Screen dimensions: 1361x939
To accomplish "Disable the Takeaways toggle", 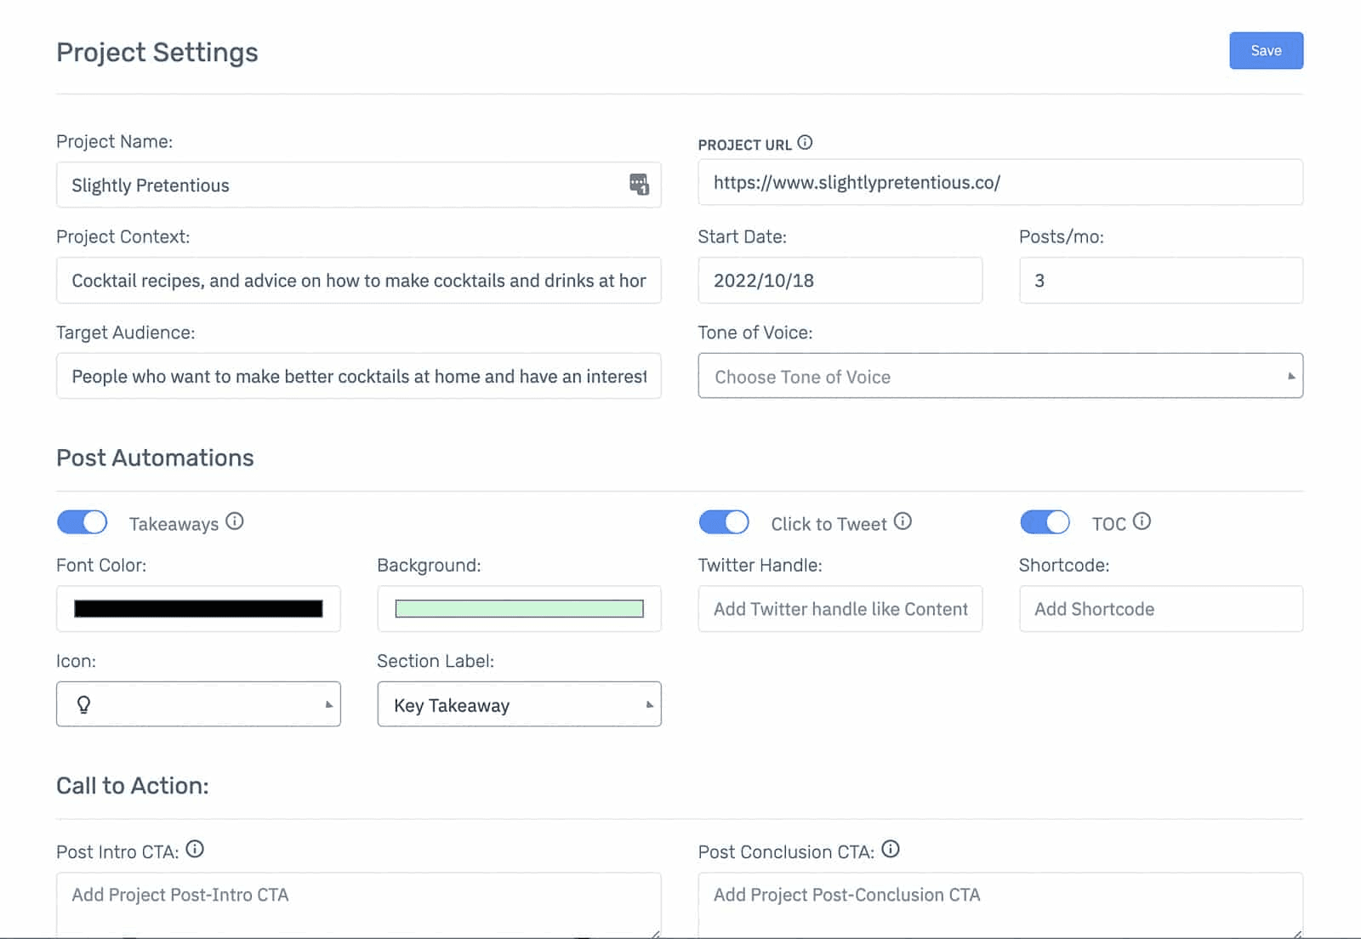I will 83,521.
